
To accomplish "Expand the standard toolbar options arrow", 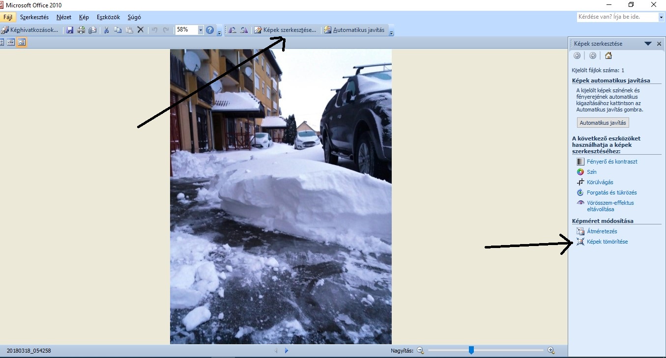I will pos(219,31).
